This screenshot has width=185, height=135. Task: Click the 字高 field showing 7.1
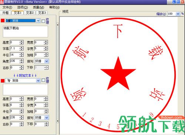pyautogui.click(x=14, y=49)
